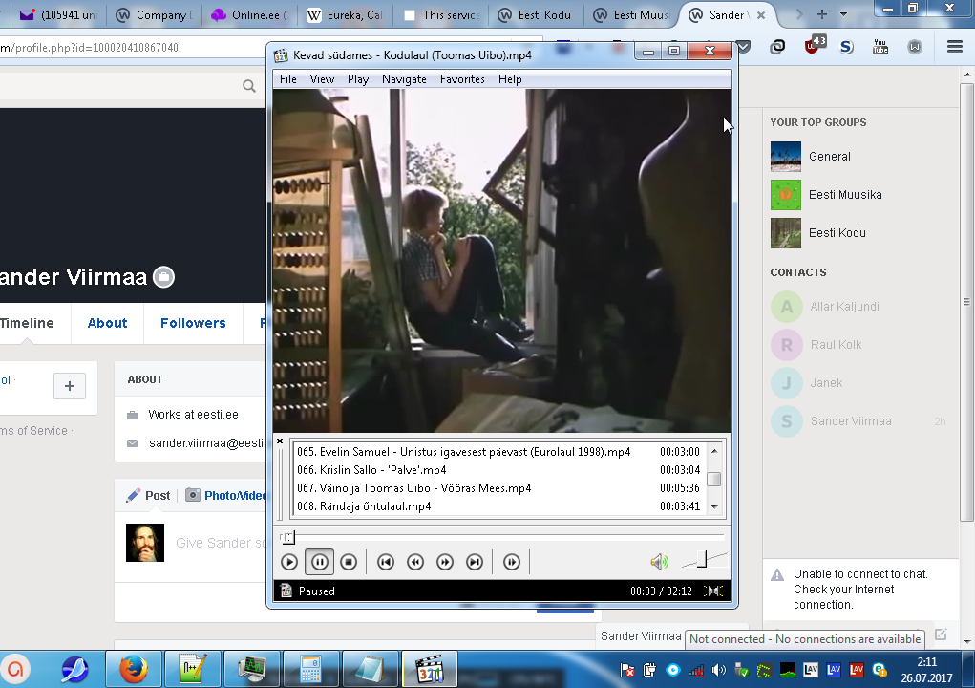Skip to the previous track in the player
Viewport: 975px width, 688px height.
[x=386, y=562]
